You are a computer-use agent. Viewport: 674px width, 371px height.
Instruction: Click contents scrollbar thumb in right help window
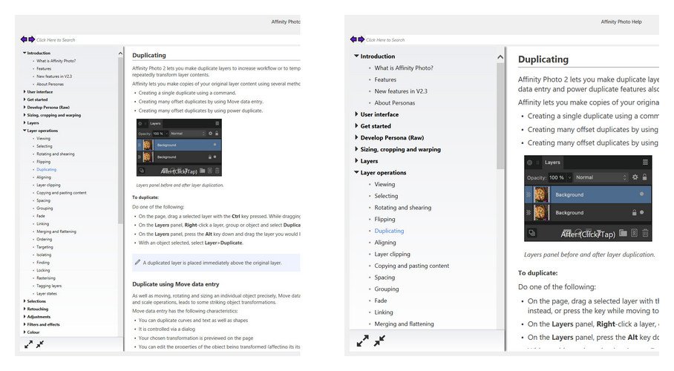click(500, 116)
